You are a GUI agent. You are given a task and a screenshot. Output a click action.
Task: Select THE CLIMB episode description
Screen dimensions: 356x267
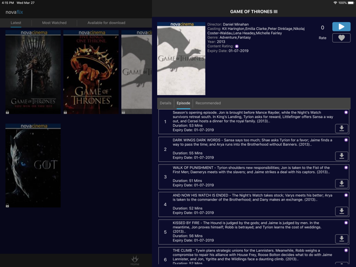pyautogui.click(x=252, y=255)
